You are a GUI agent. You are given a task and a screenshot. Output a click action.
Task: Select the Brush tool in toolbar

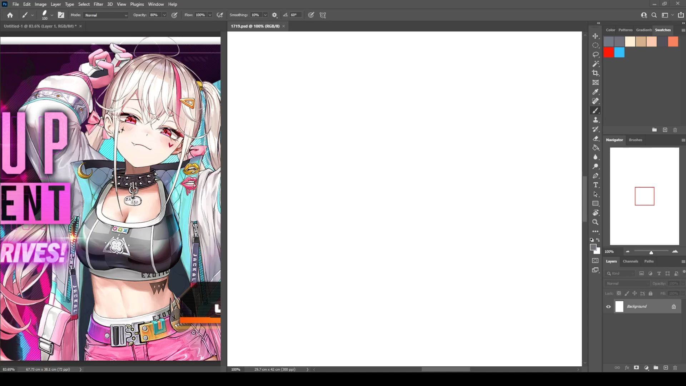coord(596,110)
